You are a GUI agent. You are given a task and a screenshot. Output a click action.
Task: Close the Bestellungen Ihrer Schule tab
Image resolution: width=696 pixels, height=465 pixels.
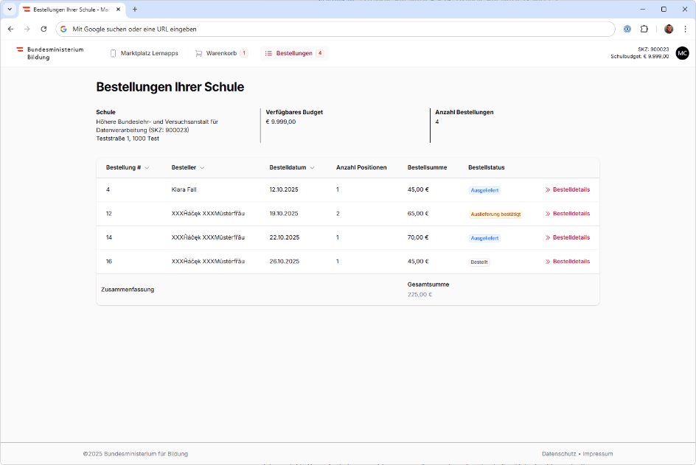[x=118, y=9]
